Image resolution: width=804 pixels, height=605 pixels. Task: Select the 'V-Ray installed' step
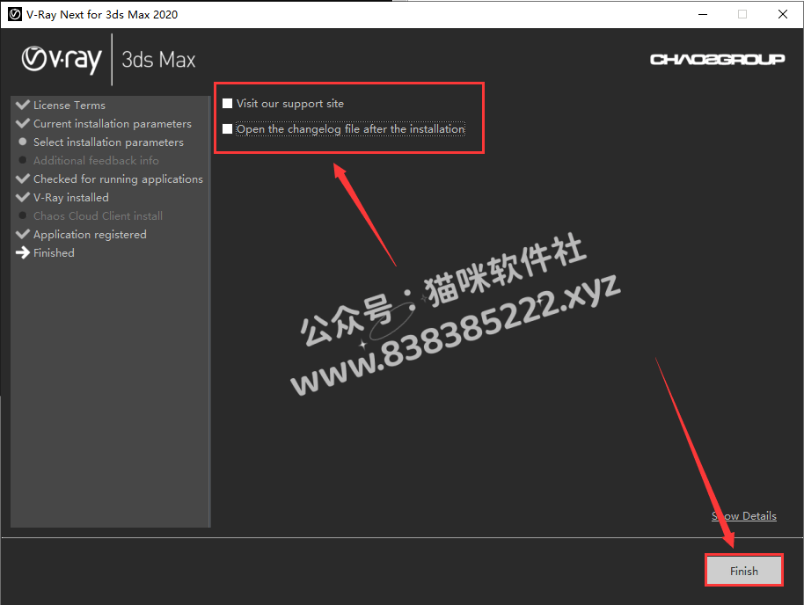point(70,197)
